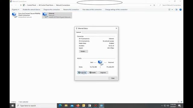The width and height of the screenshot is (193, 108).
Task: Click Disable this network device
Action: click(31, 10)
